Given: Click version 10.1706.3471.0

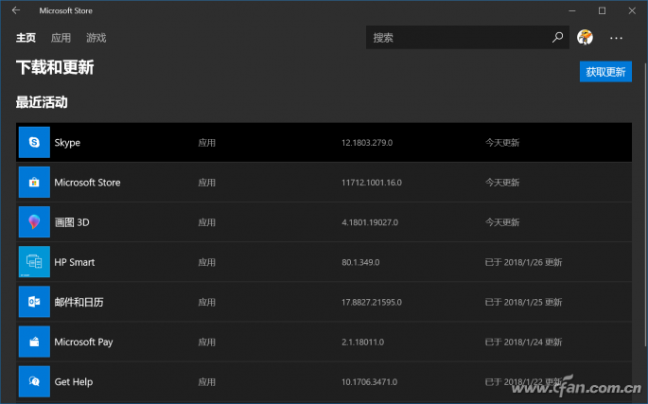Looking at the screenshot, I should coord(370,382).
